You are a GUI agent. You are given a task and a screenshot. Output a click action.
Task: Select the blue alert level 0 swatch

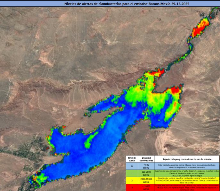(x=132, y=166)
